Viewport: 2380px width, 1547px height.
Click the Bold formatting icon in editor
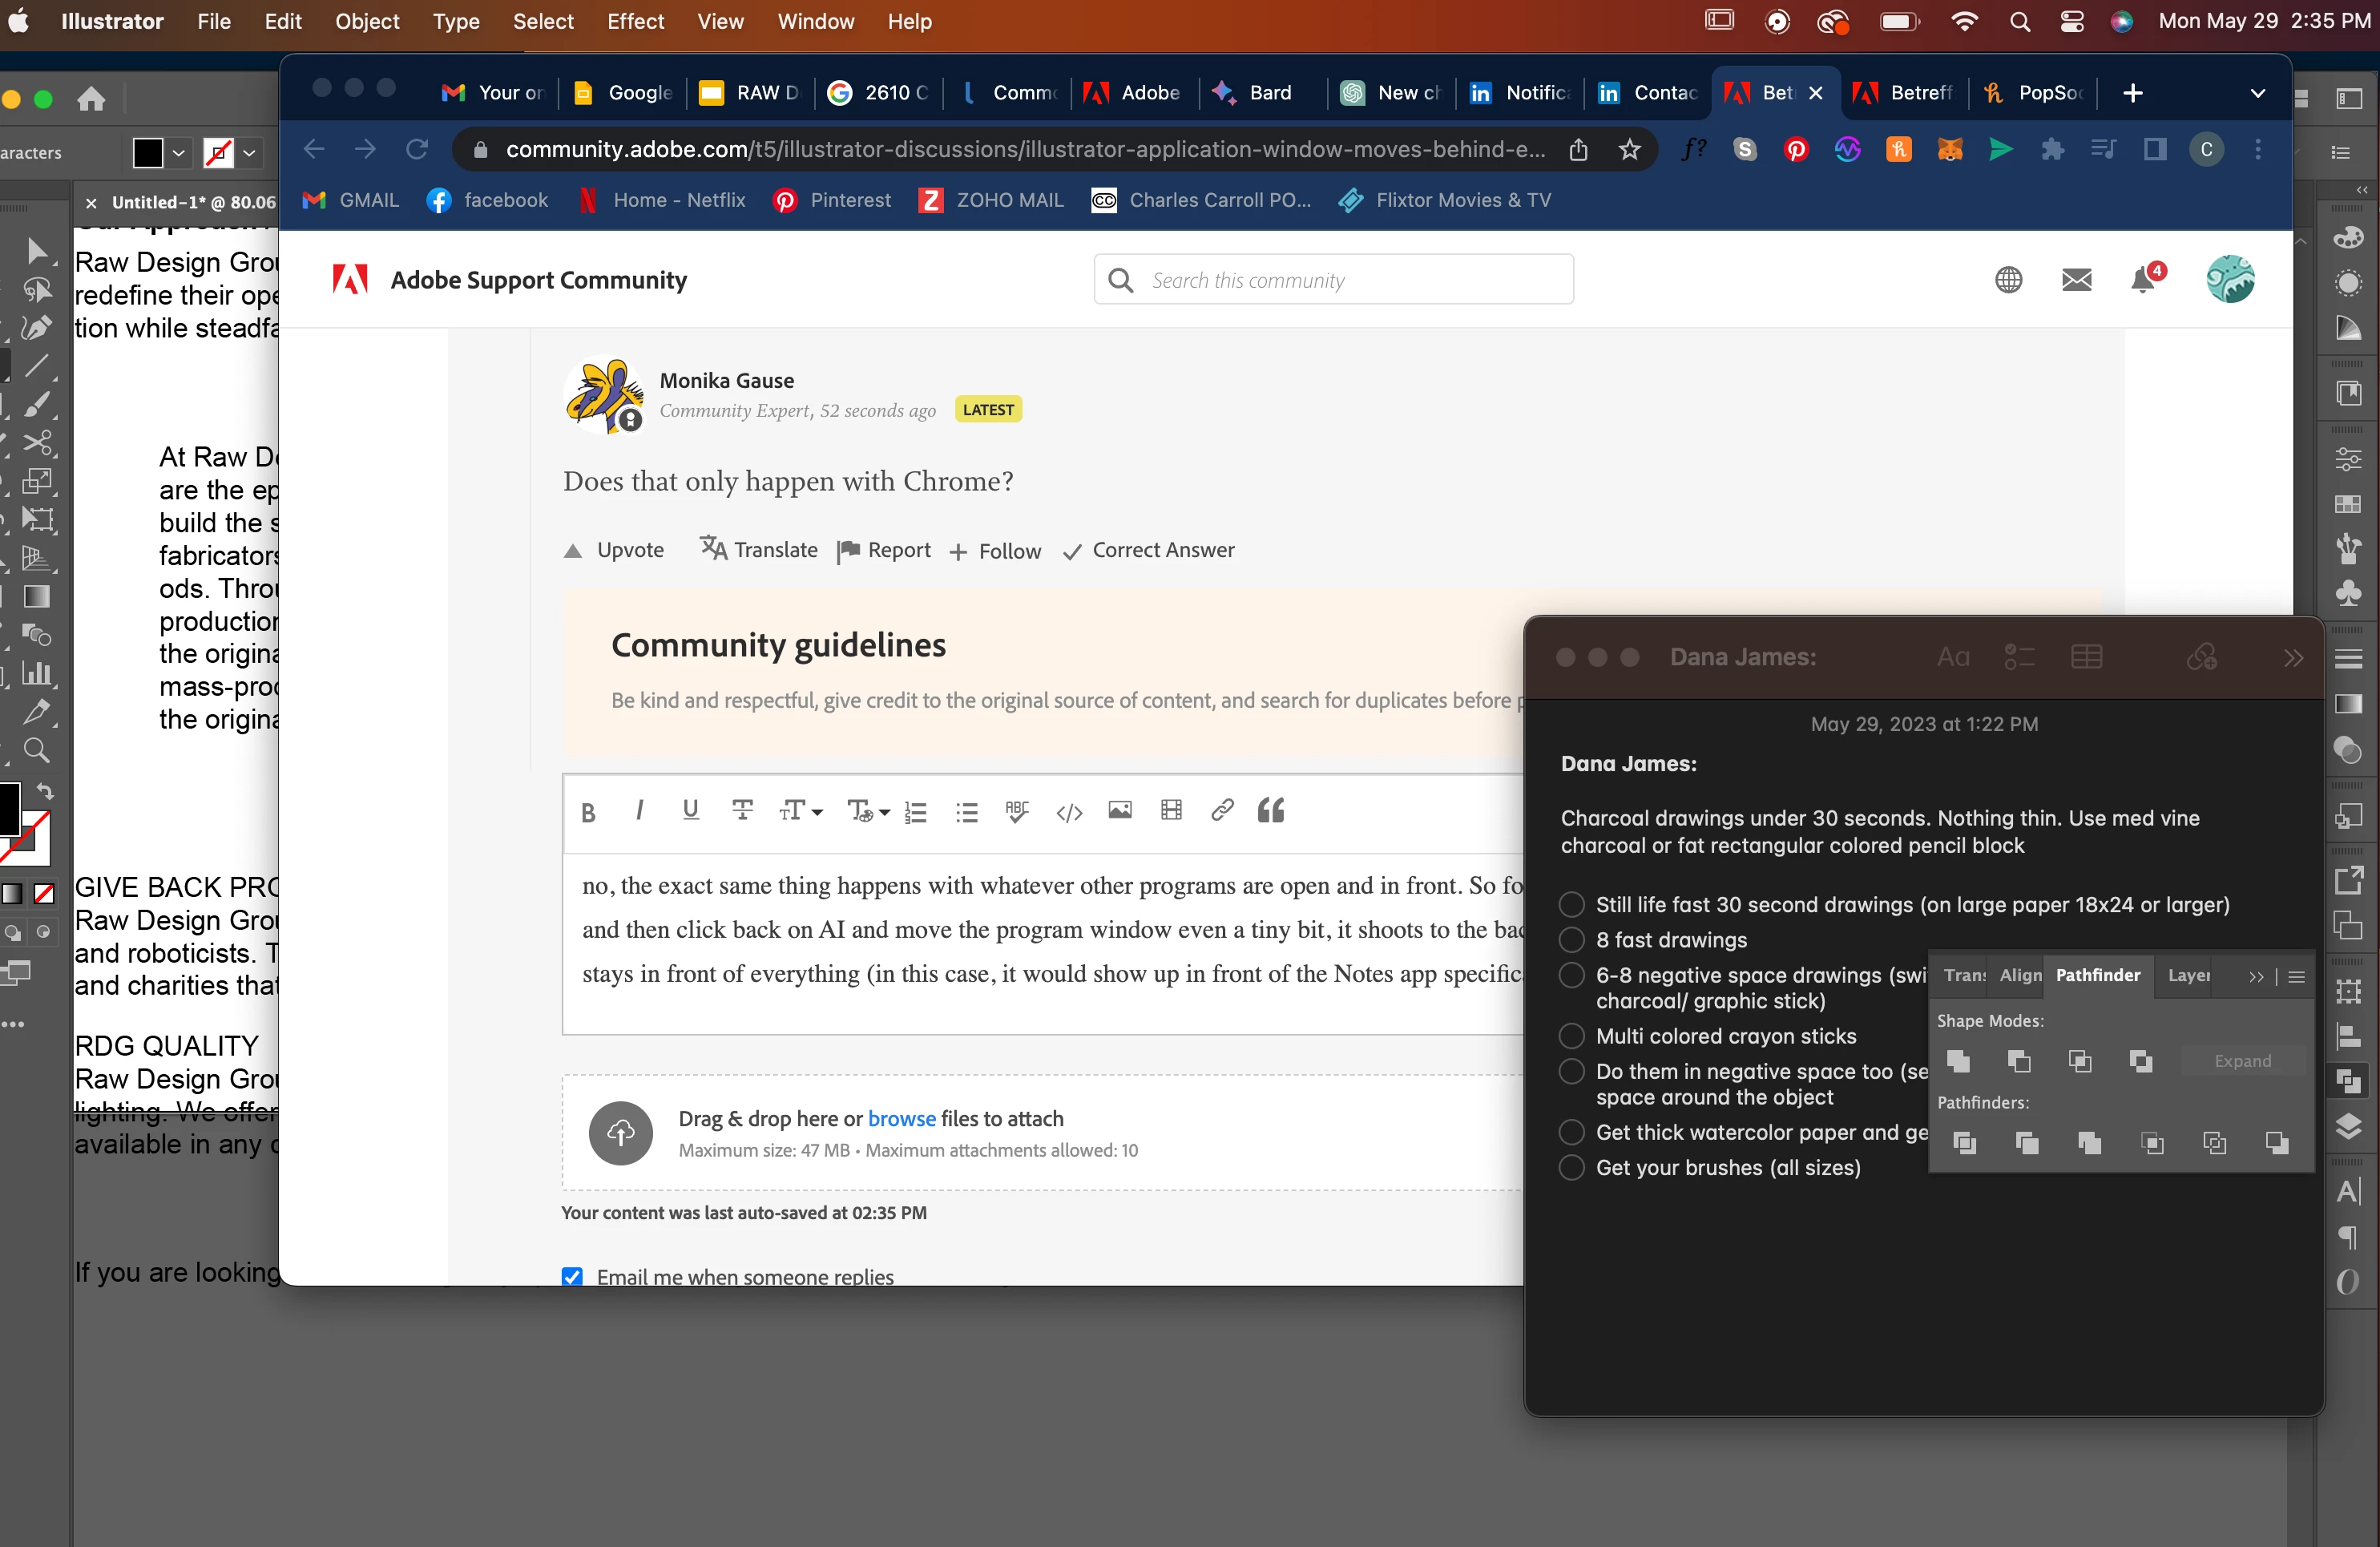[x=588, y=812]
